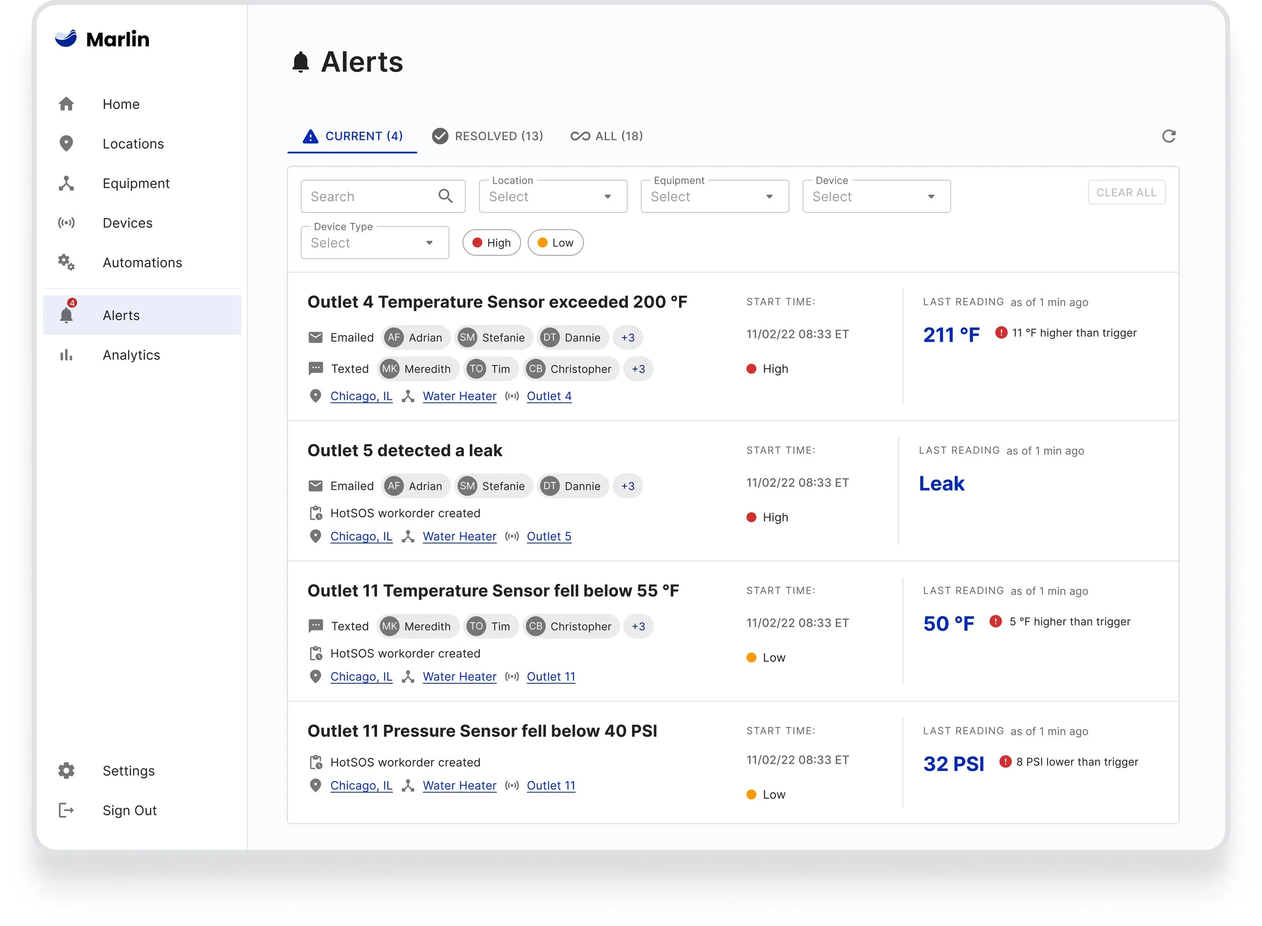The image size is (1262, 926).
Task: Click the search magnifier icon
Action: tap(445, 196)
